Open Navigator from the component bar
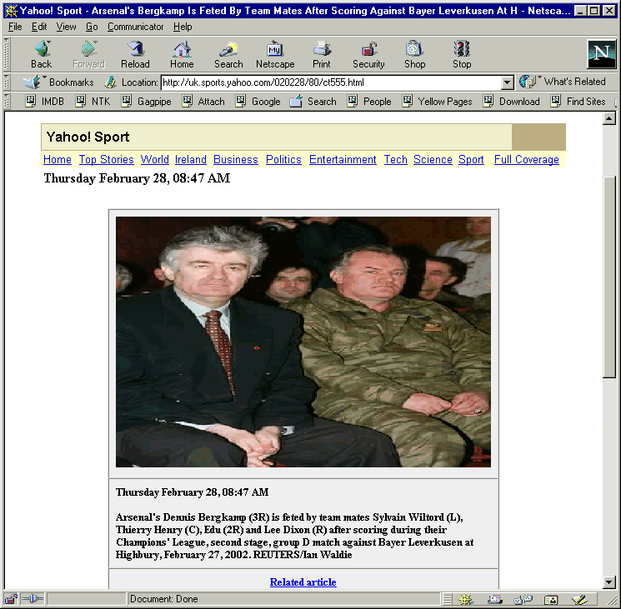 click(x=467, y=600)
